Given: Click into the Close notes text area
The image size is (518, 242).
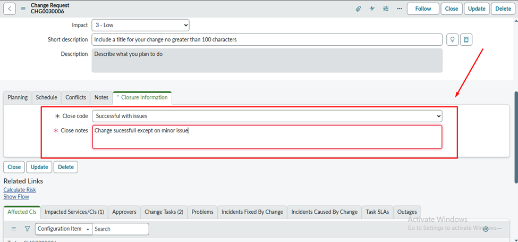Looking at the screenshot, I should coord(267,137).
